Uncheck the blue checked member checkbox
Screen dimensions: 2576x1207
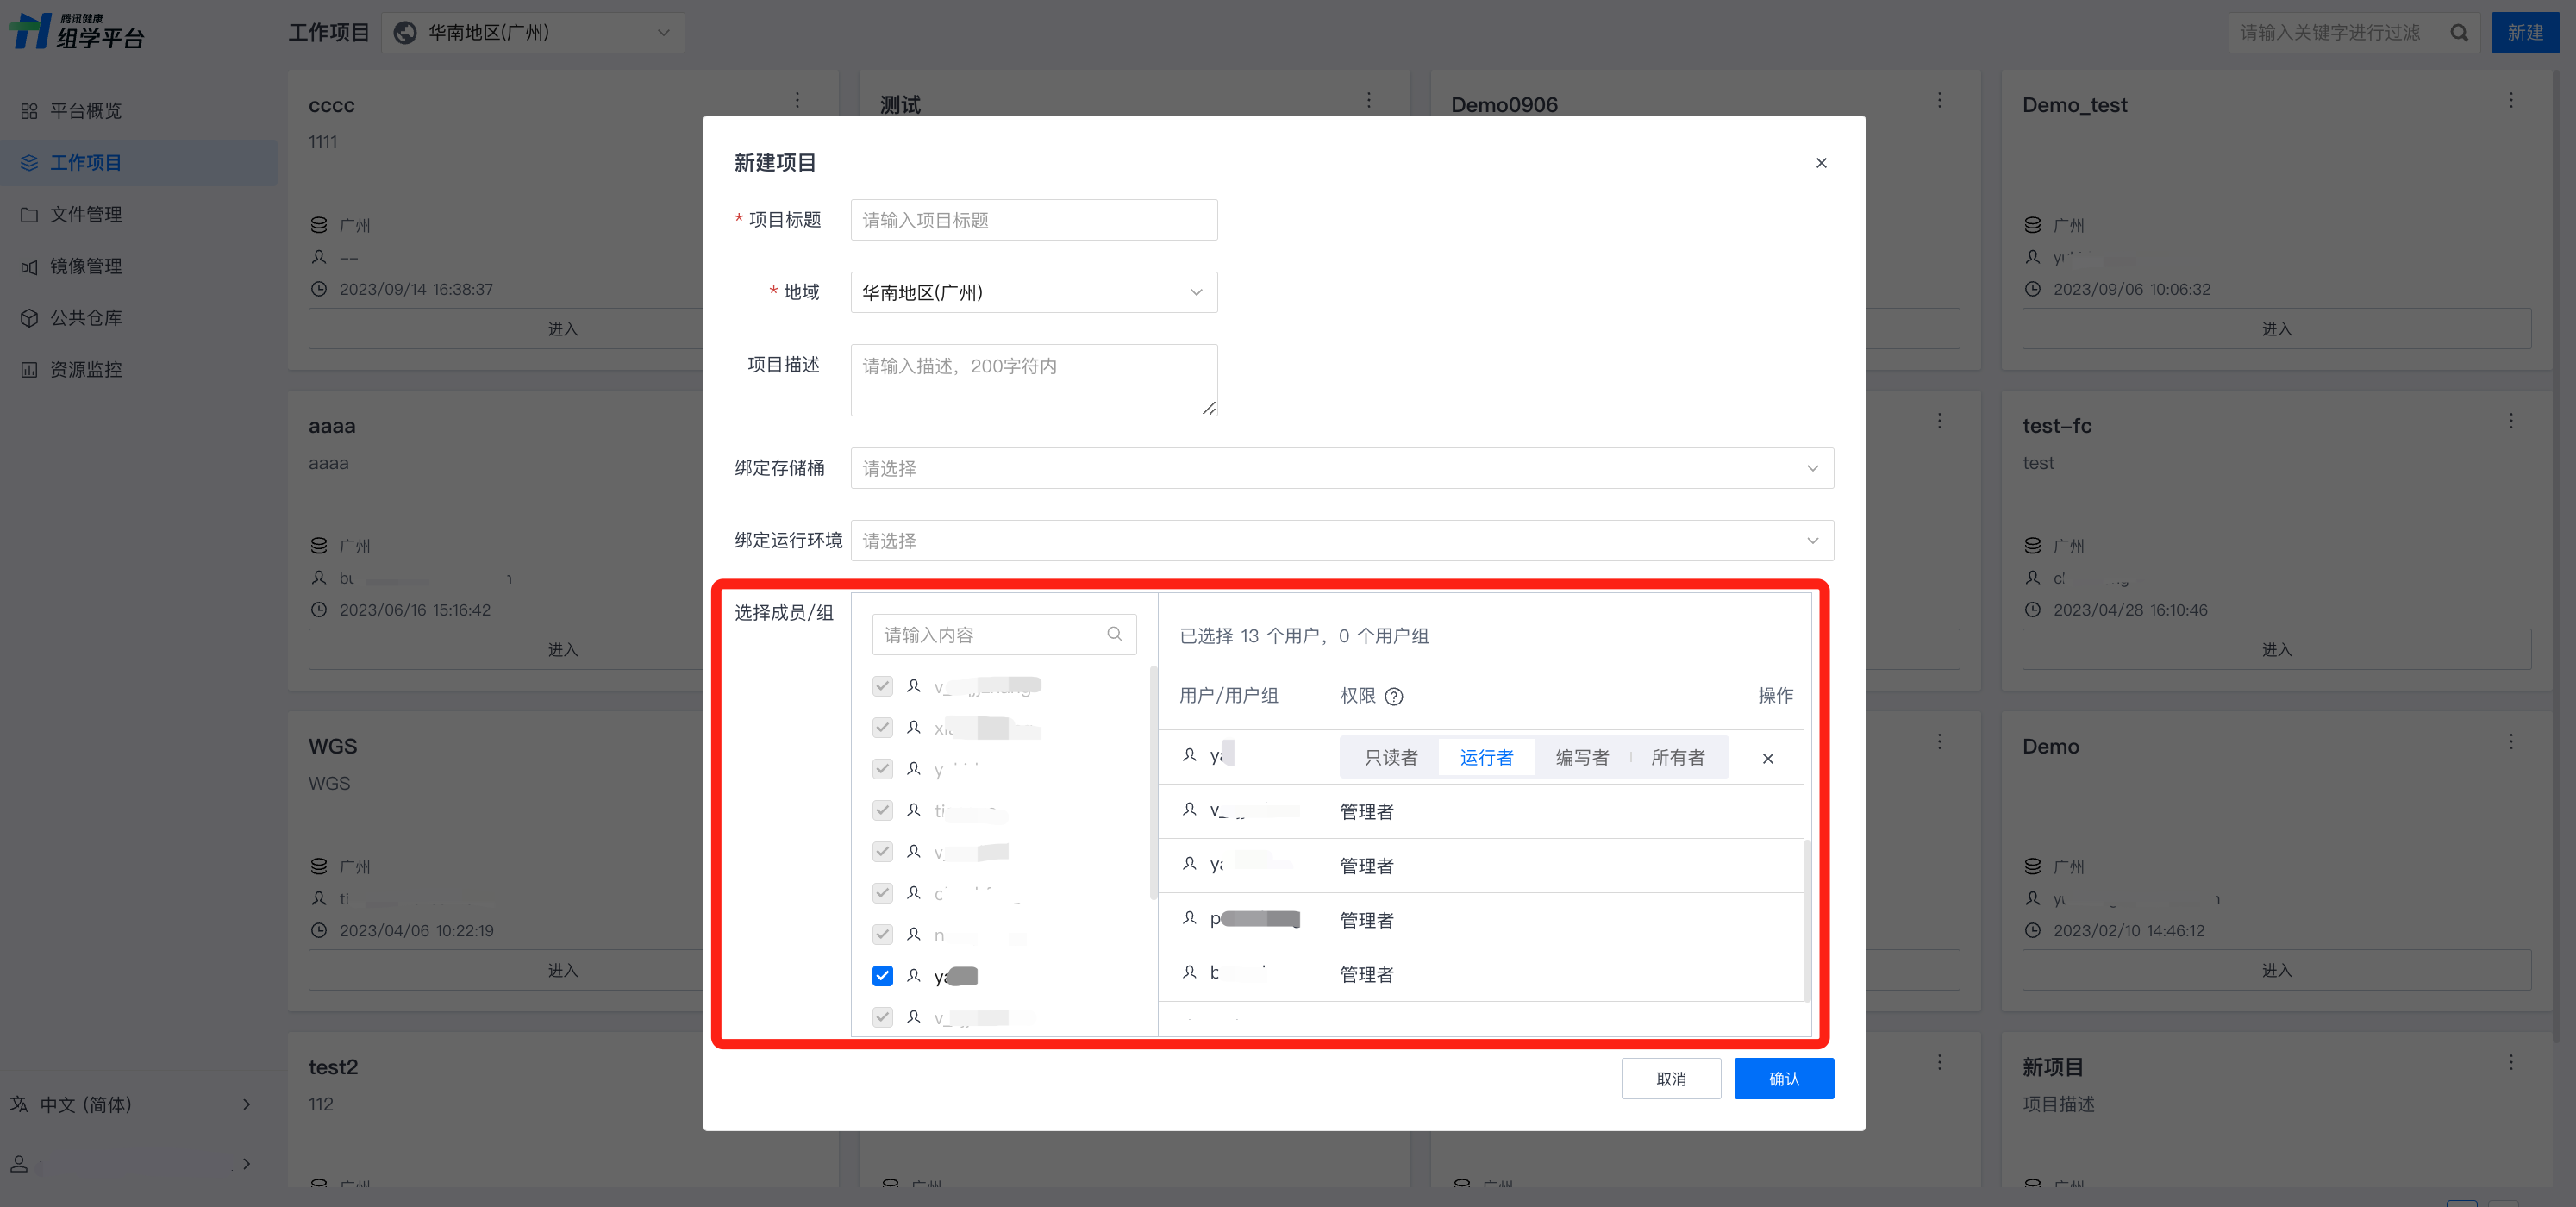click(x=882, y=975)
